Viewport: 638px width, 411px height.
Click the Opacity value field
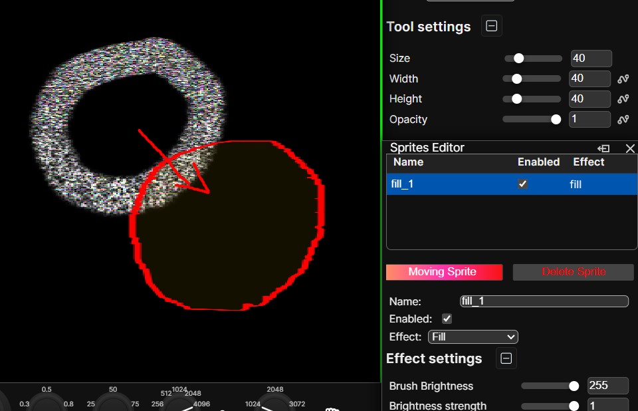[589, 119]
